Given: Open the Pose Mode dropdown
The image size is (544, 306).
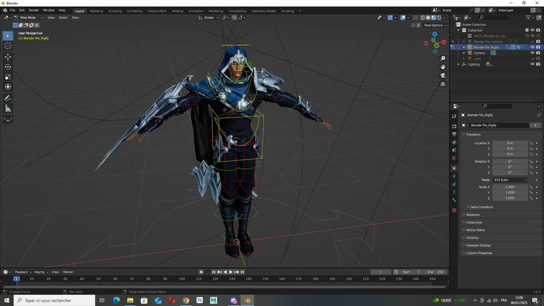Looking at the screenshot, I should click(x=28, y=18).
